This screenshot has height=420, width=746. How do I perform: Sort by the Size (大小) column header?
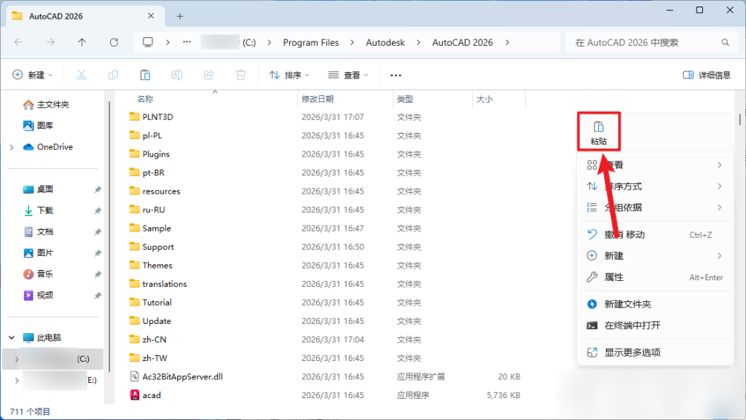[484, 99]
